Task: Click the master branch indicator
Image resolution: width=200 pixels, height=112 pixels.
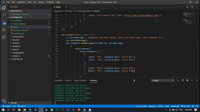Action: (7, 106)
